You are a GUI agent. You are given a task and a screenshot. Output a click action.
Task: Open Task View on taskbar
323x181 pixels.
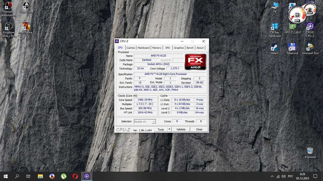point(28,176)
